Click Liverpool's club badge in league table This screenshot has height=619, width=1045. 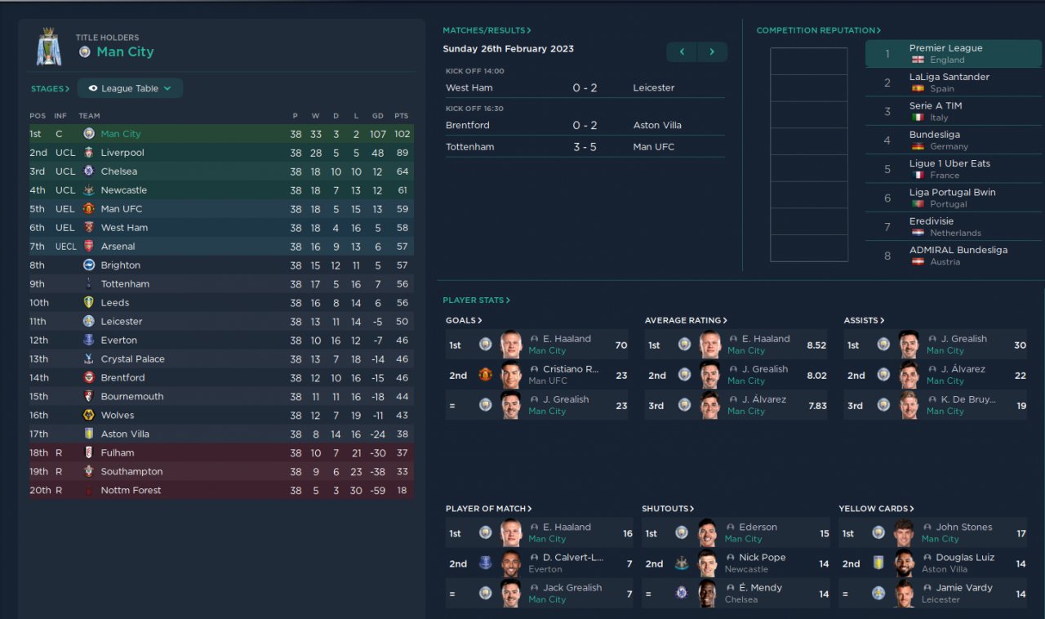[x=89, y=153]
